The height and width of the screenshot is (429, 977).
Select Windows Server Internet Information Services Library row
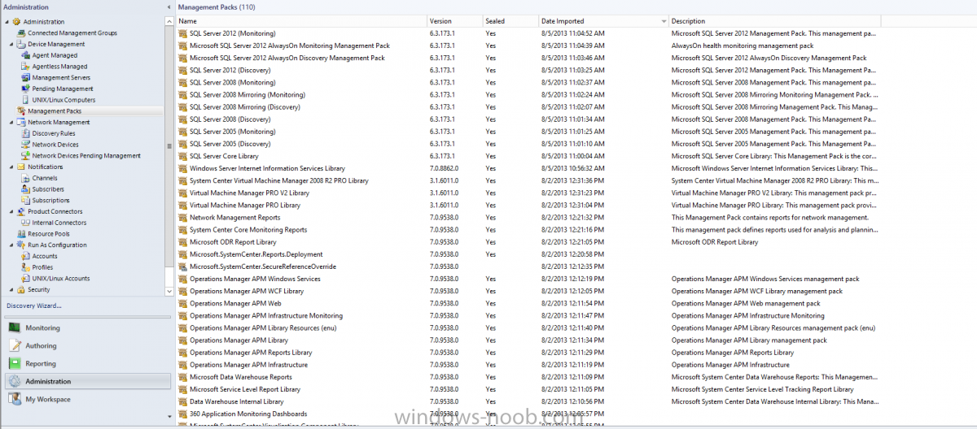click(528, 168)
